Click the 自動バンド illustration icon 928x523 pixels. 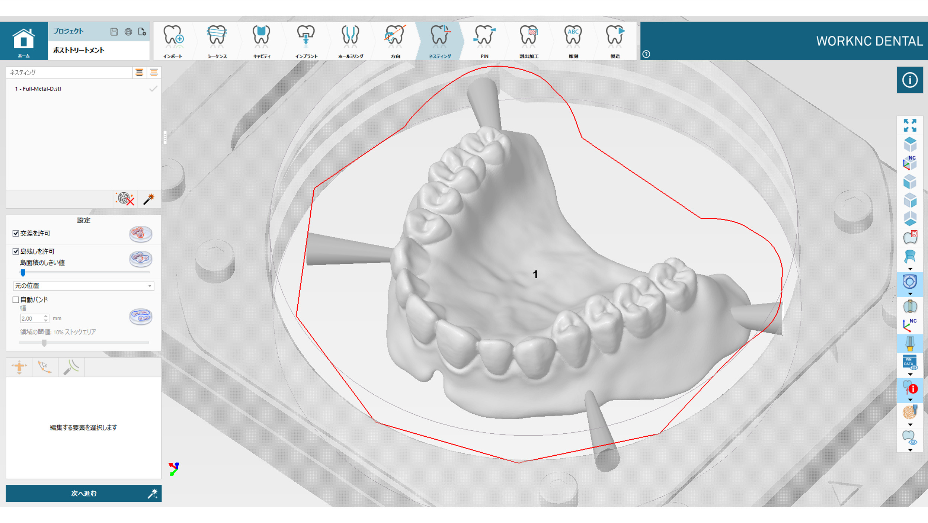click(141, 317)
